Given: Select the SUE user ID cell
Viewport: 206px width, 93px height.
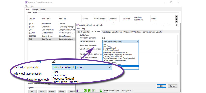Looking at the screenshot, I should [30, 39].
